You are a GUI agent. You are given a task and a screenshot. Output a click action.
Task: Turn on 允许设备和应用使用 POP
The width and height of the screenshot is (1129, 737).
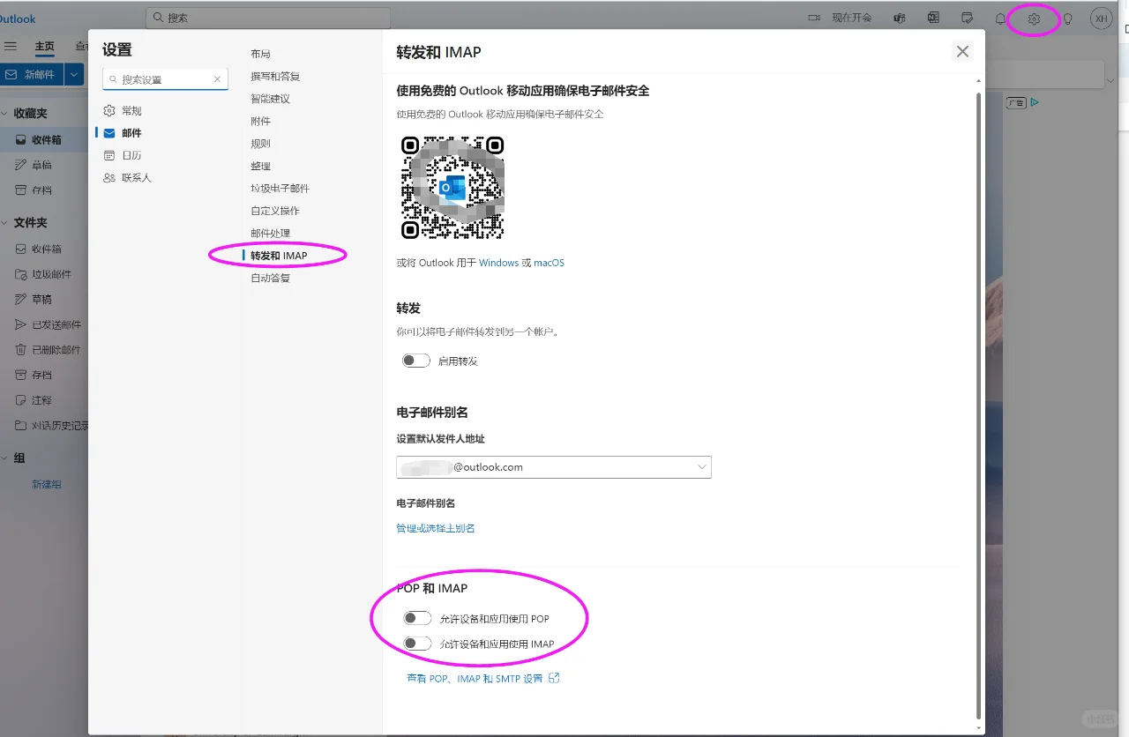click(417, 617)
